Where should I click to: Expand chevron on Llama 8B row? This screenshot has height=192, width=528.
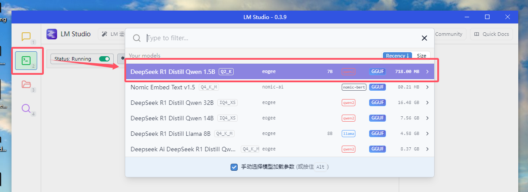click(428, 134)
